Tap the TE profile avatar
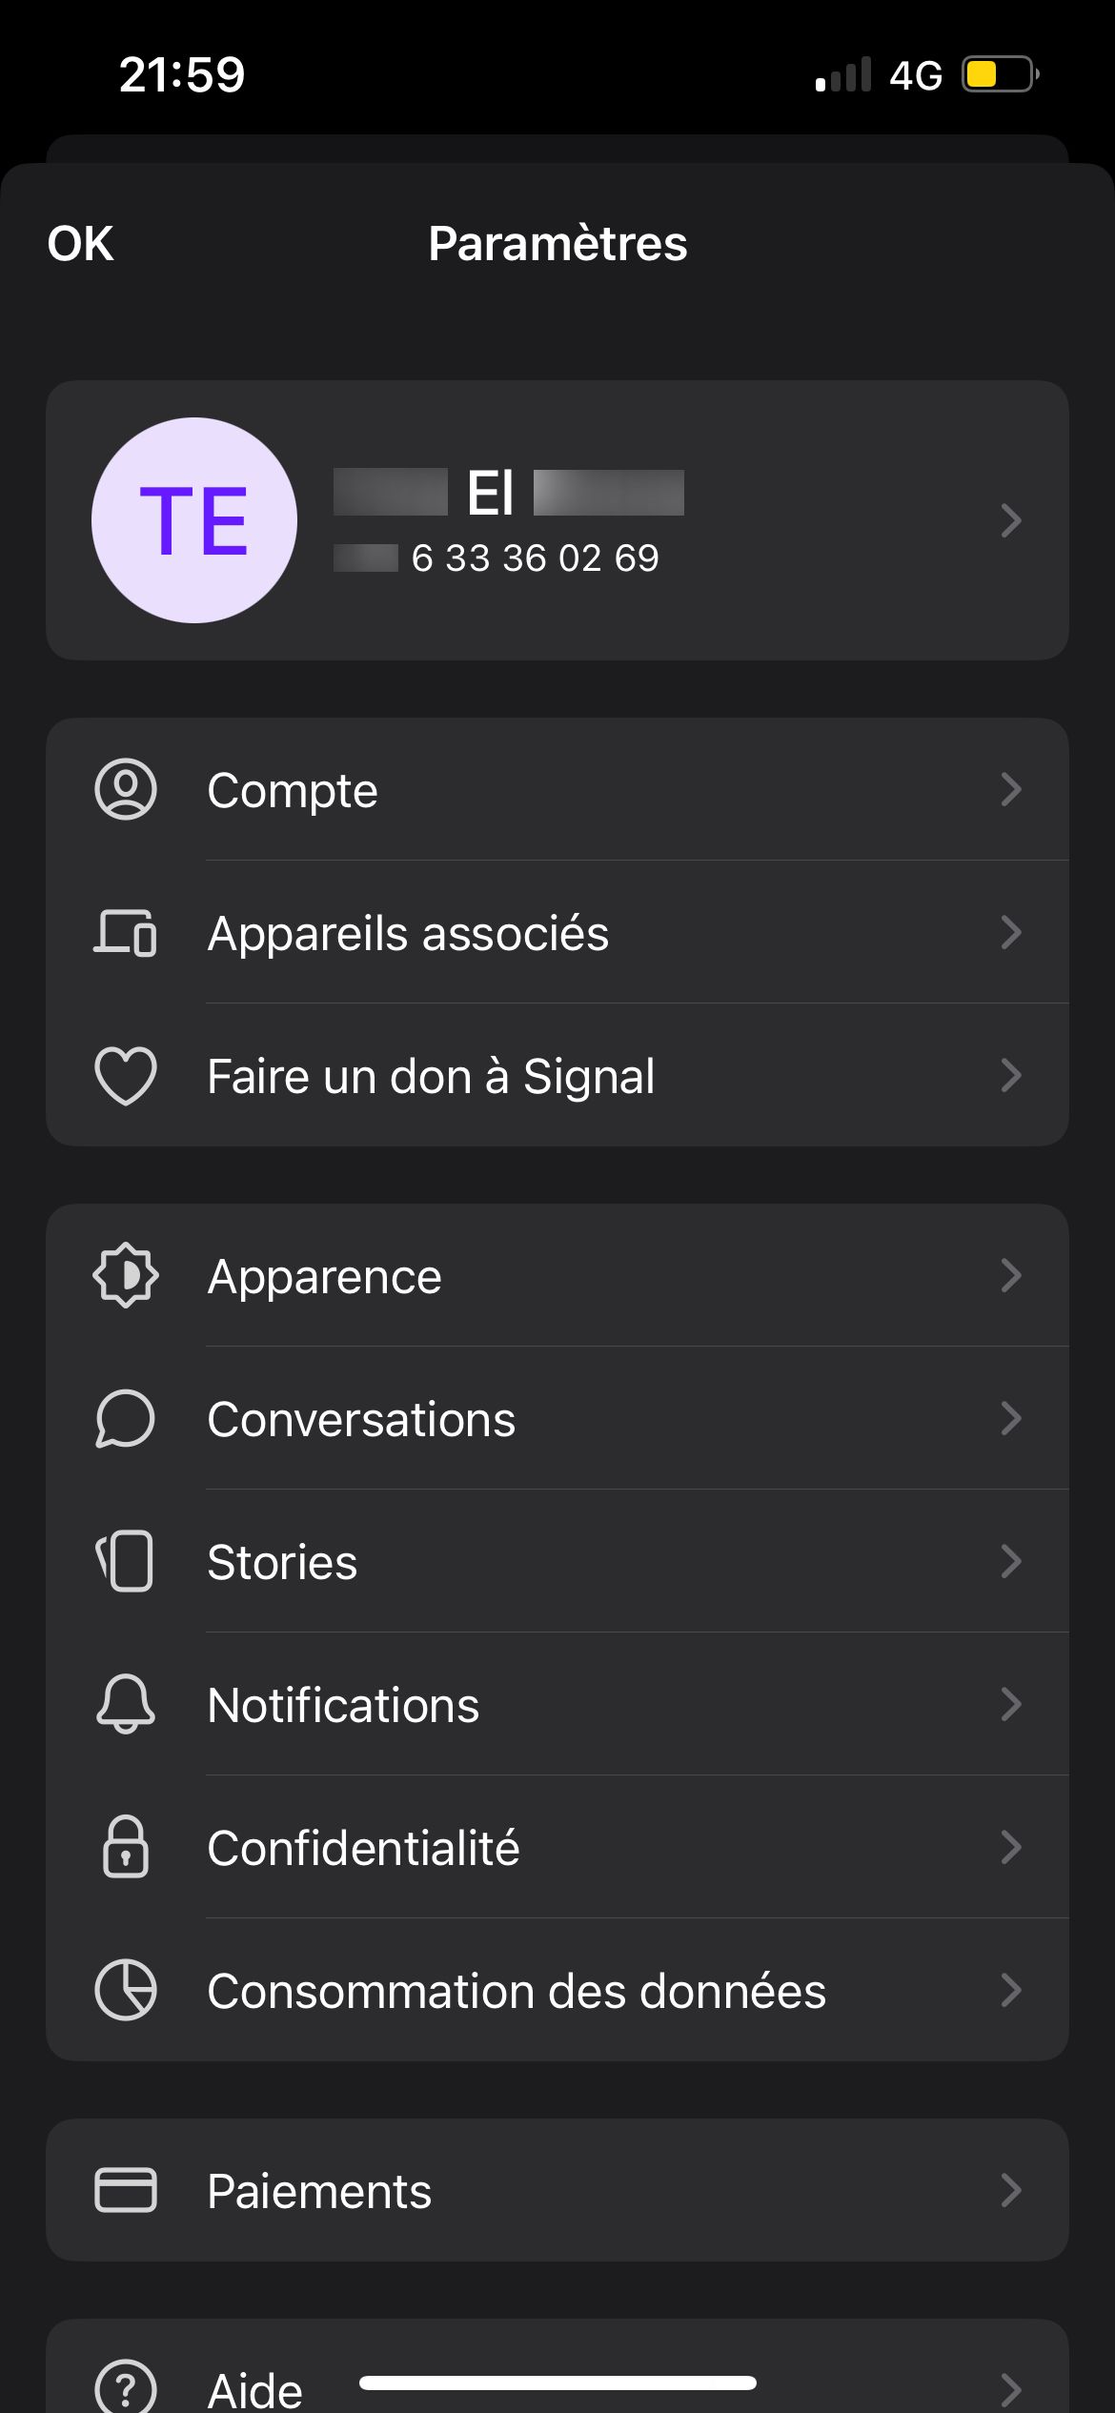This screenshot has height=2413, width=1115. point(194,520)
